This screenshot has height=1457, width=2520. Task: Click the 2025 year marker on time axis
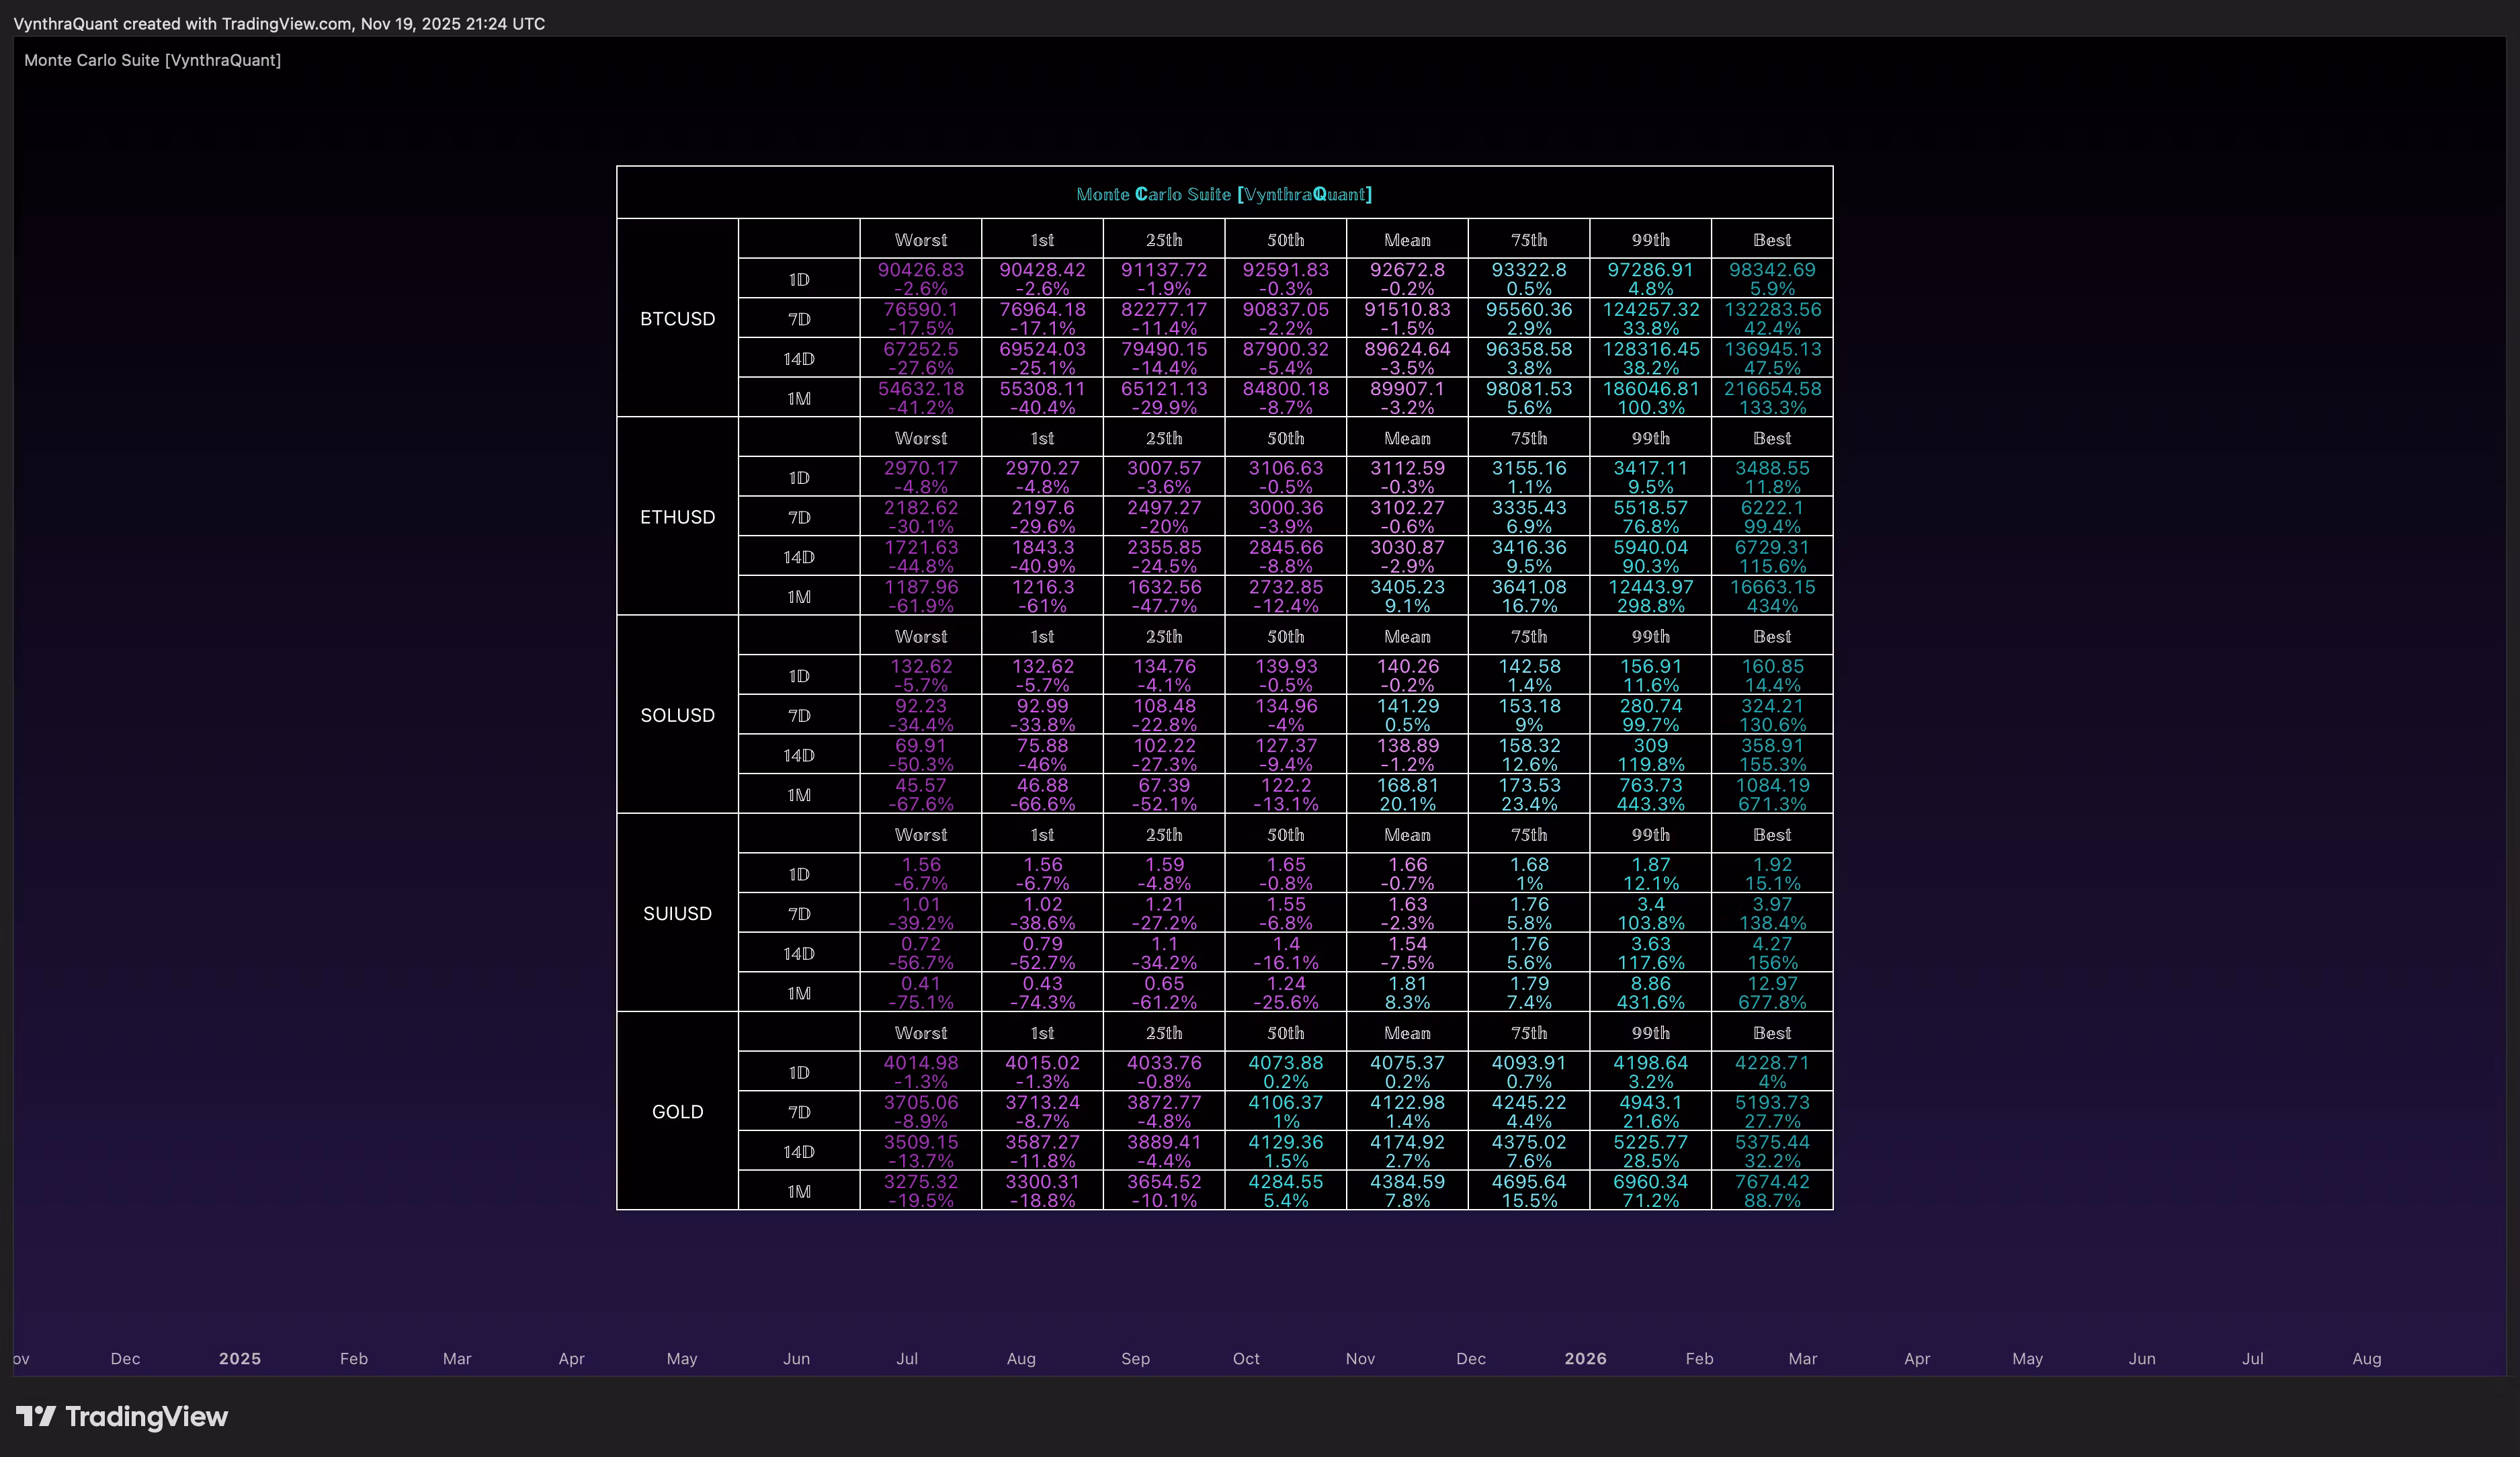point(239,1358)
